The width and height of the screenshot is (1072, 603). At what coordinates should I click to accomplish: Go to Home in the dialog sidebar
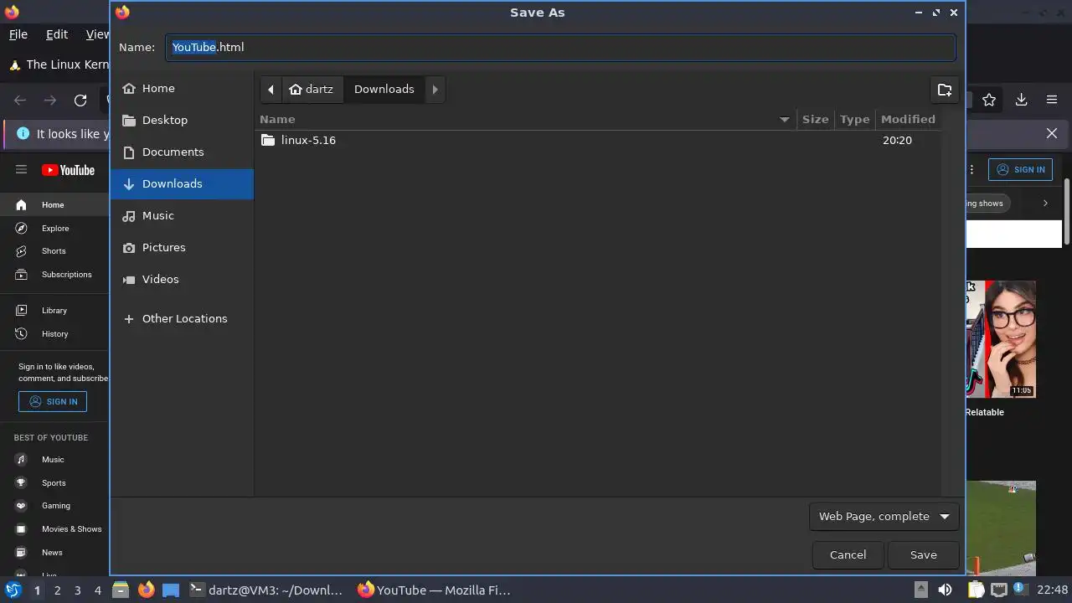[x=182, y=88]
